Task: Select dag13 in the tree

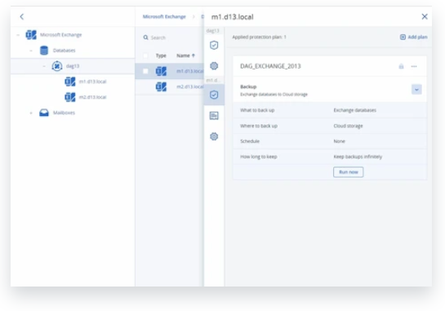Action: (x=73, y=66)
